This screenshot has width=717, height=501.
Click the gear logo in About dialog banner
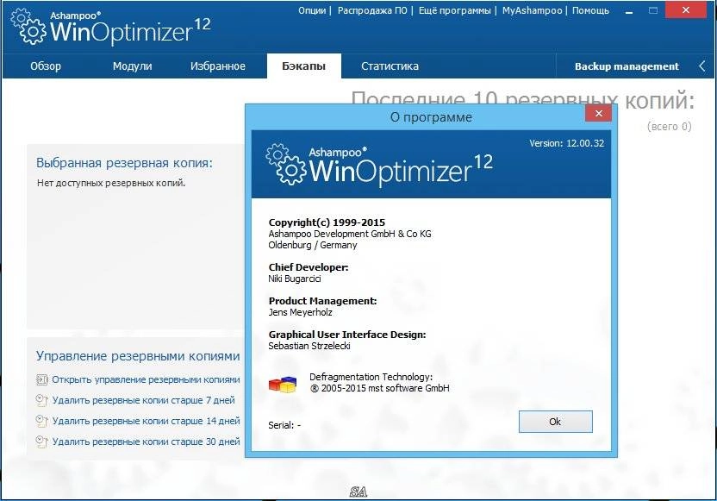(x=286, y=164)
